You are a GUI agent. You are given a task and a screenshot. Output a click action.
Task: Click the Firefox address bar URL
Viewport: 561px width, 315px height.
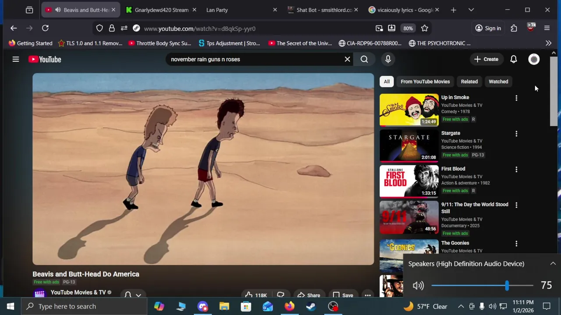[199, 28]
